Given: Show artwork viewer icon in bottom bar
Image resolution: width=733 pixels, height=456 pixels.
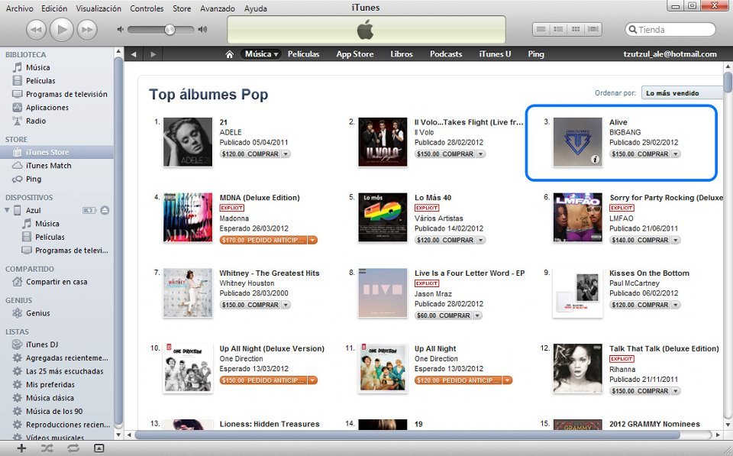Looking at the screenshot, I should point(98,448).
